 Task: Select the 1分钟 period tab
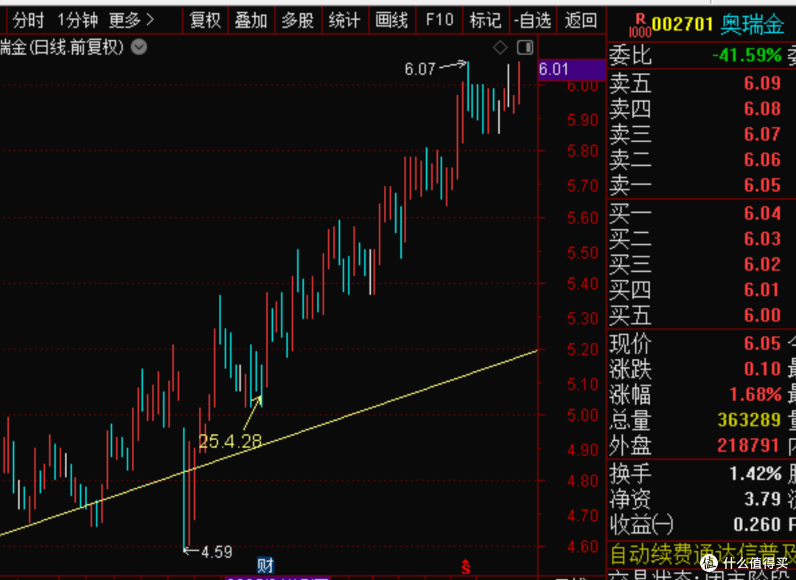(77, 21)
